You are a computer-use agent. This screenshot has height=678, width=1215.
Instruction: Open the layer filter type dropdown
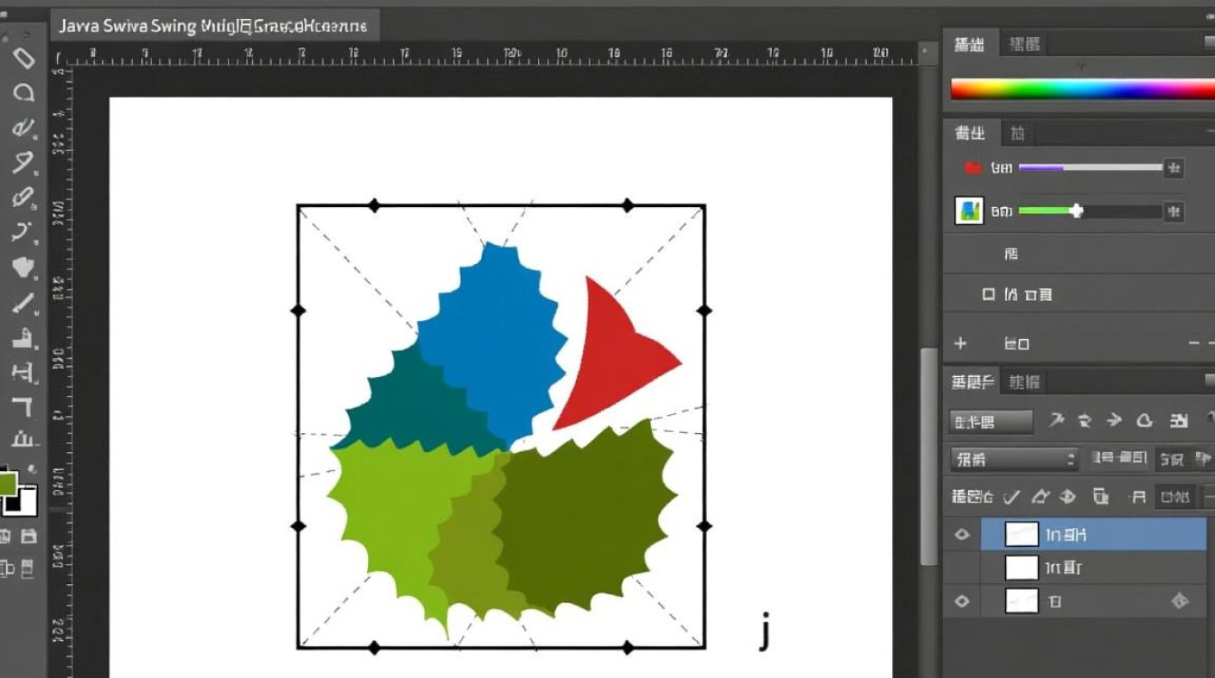[991, 421]
